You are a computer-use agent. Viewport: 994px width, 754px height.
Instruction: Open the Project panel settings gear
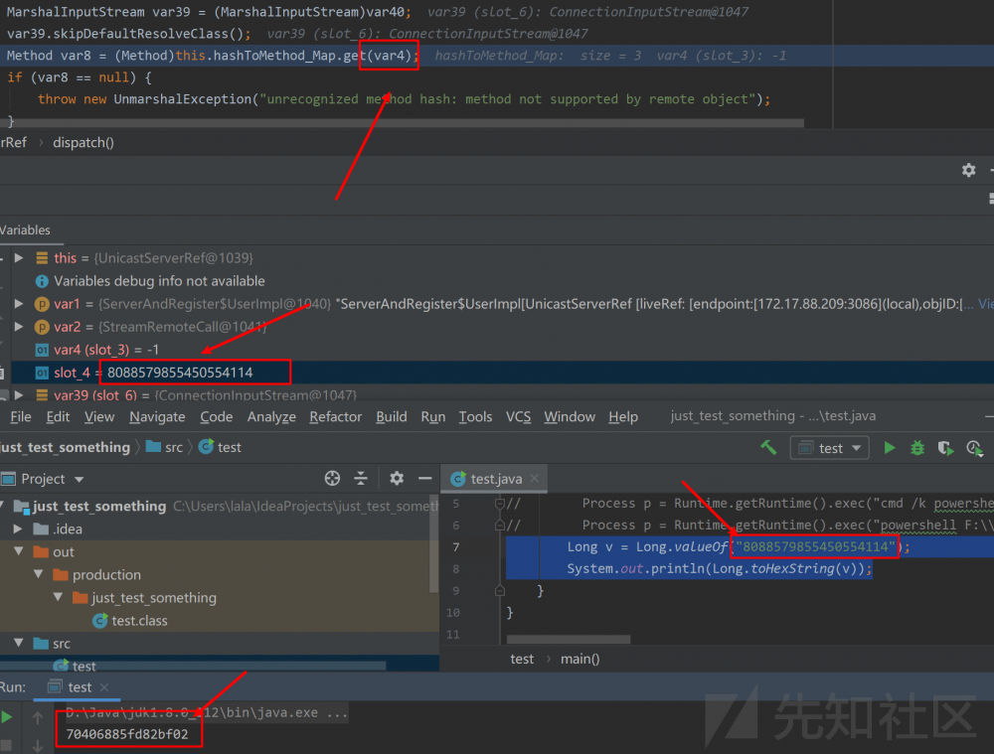click(x=397, y=479)
